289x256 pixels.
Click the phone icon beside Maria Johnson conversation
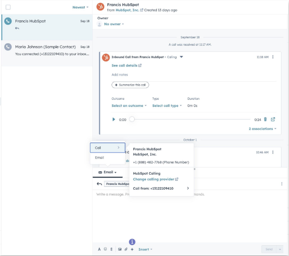click(x=8, y=47)
